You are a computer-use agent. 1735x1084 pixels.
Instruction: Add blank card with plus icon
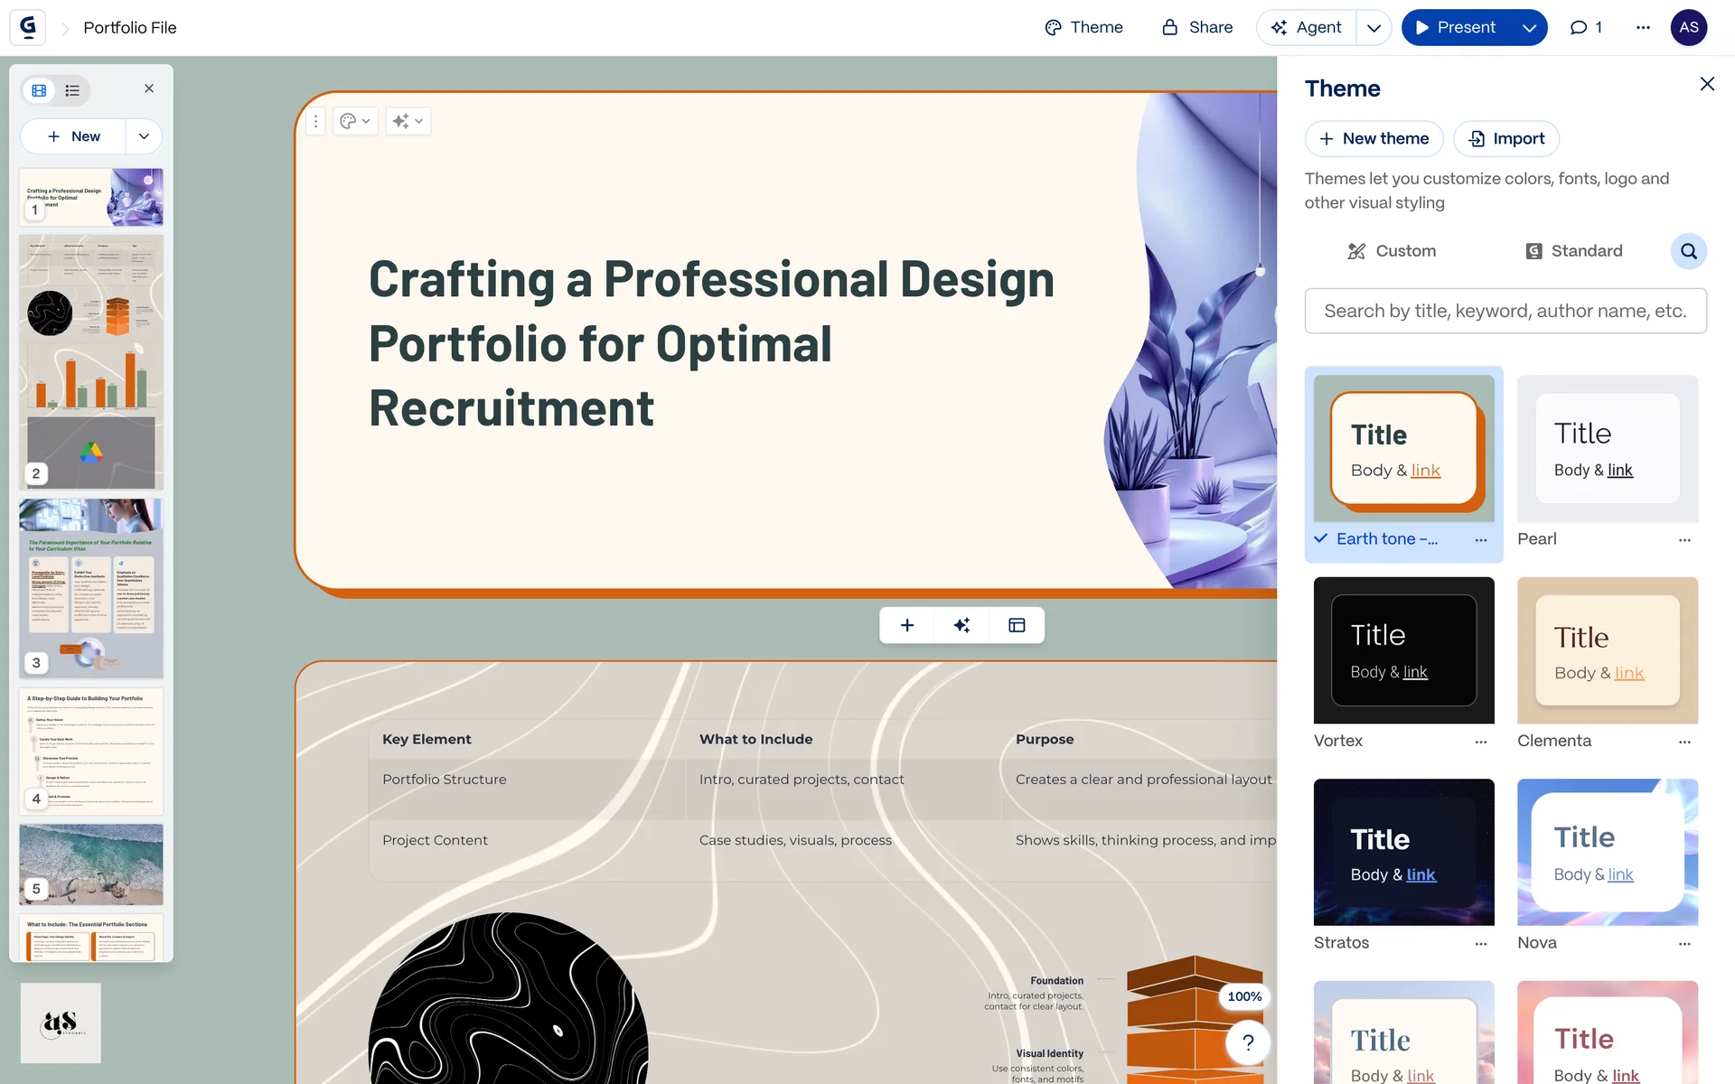(907, 625)
